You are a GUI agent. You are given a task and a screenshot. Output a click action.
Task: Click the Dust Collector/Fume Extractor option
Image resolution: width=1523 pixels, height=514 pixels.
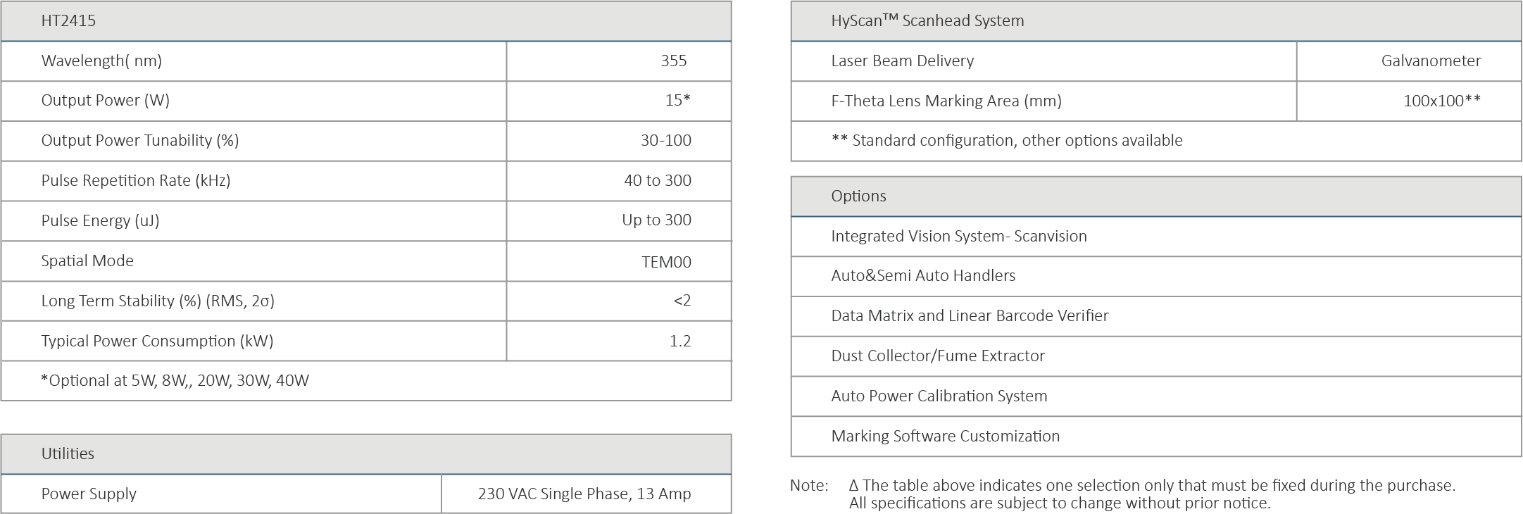click(x=937, y=356)
